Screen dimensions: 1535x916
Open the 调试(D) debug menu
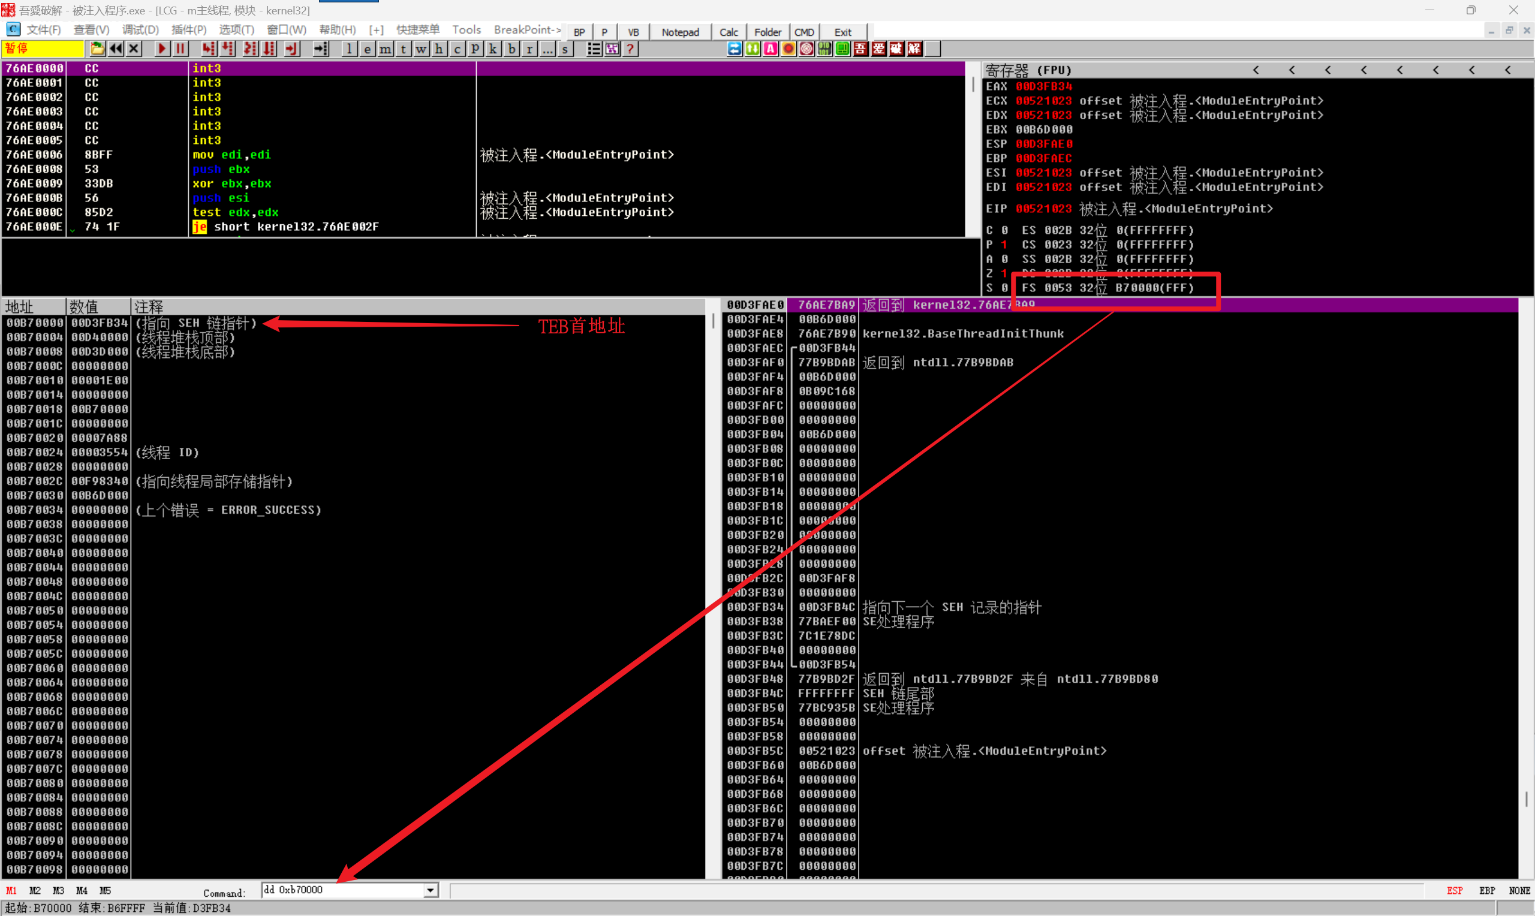pos(140,29)
